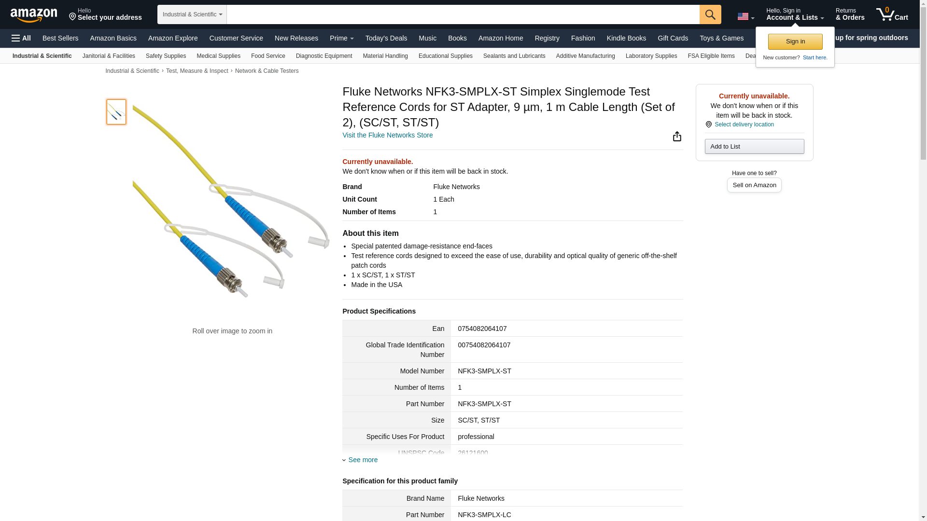Select Safety Supplies category tab

166,56
